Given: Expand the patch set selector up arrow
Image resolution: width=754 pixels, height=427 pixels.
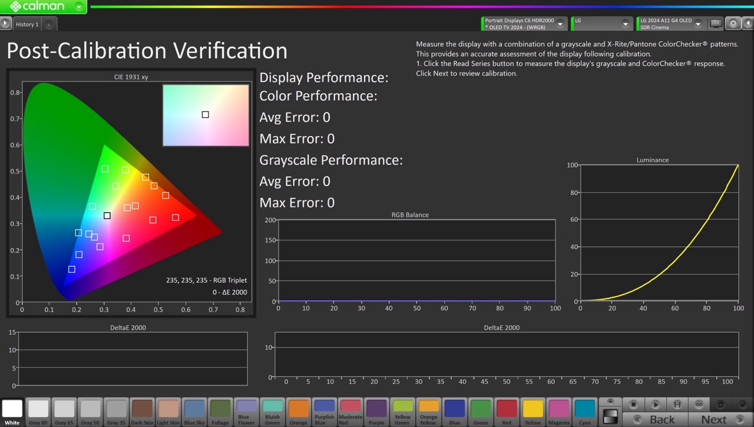Looking at the screenshot, I should 610,402.
